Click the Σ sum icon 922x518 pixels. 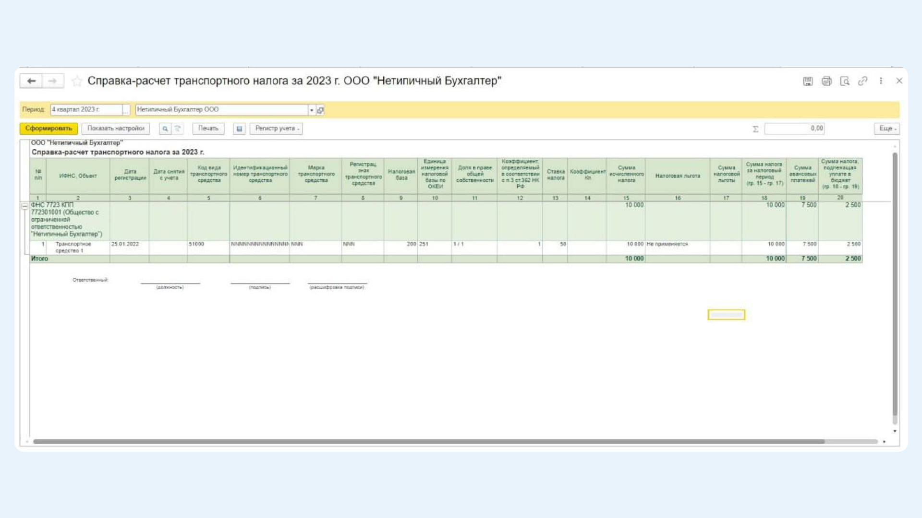[x=755, y=129]
